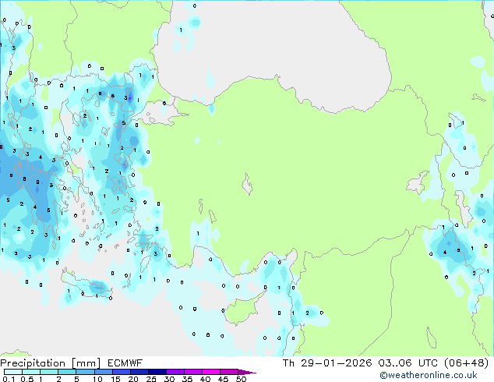This screenshot has height=382, width=494.
Task: Click the 'Th' weekday label
Action: pyautogui.click(x=288, y=363)
